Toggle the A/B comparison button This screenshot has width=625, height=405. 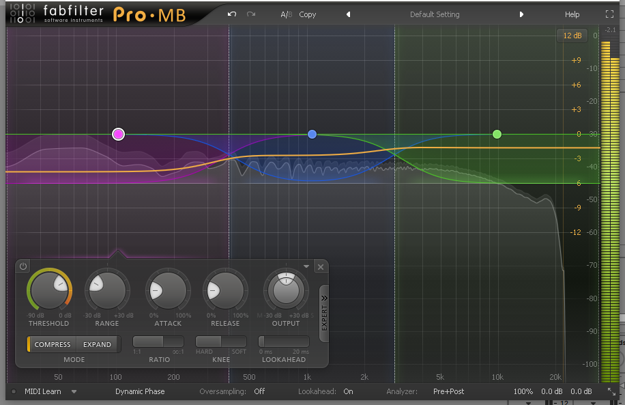coord(286,14)
